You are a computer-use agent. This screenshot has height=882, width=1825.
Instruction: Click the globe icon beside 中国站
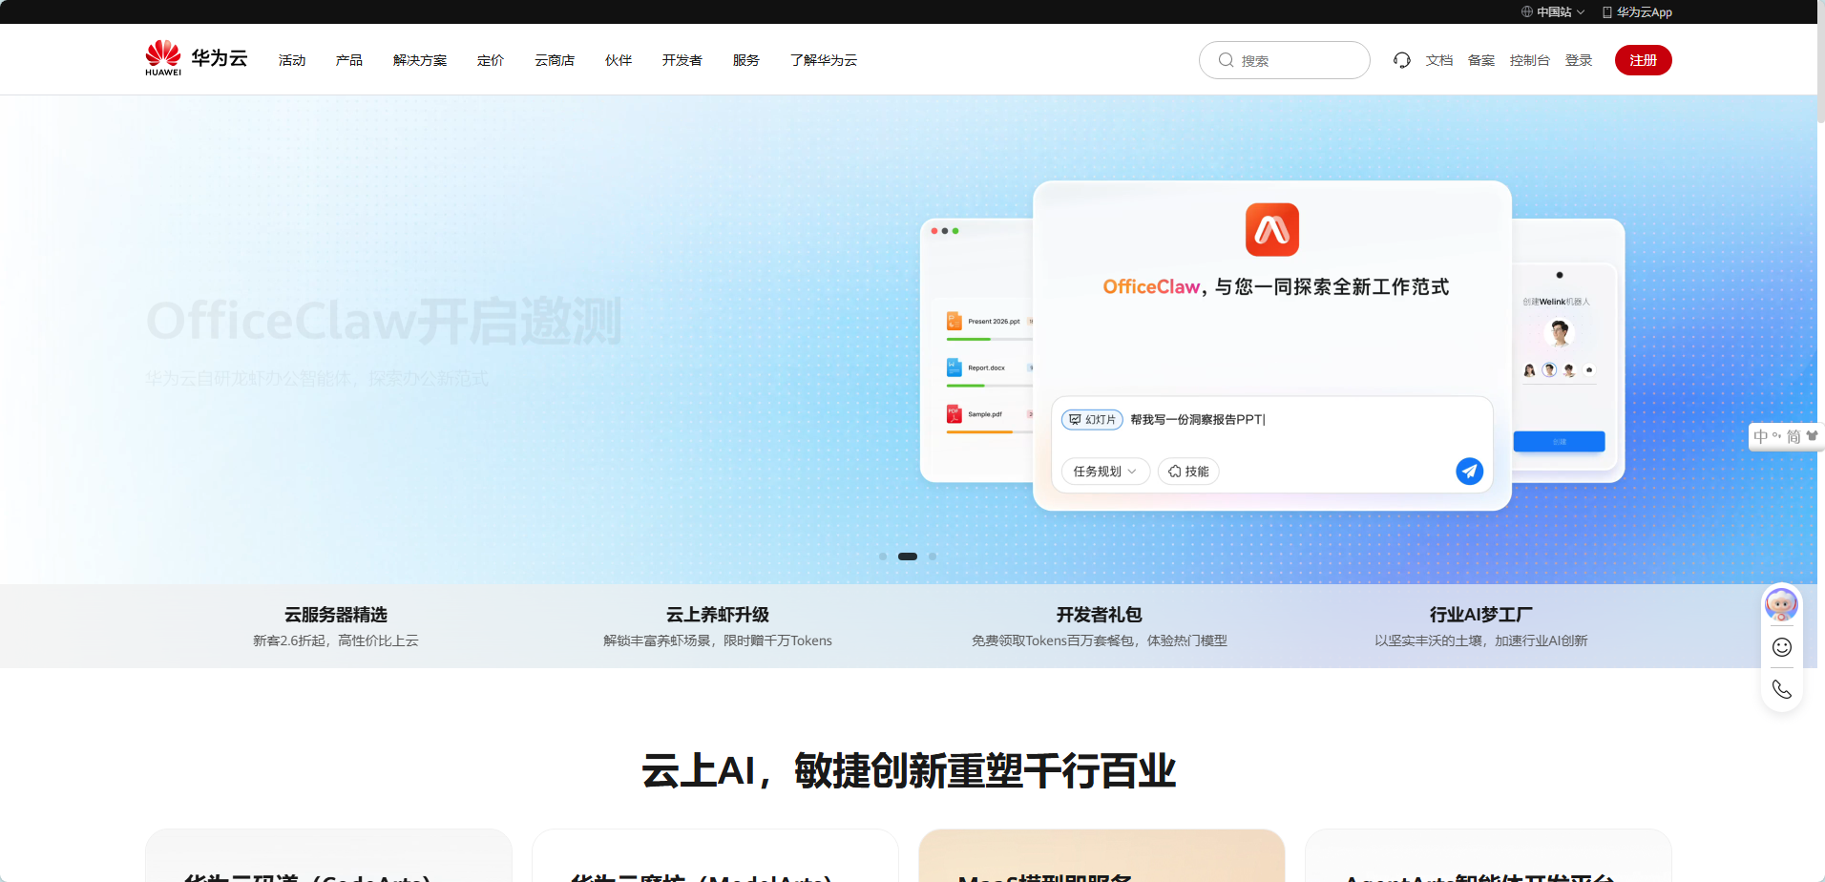coord(1527,11)
